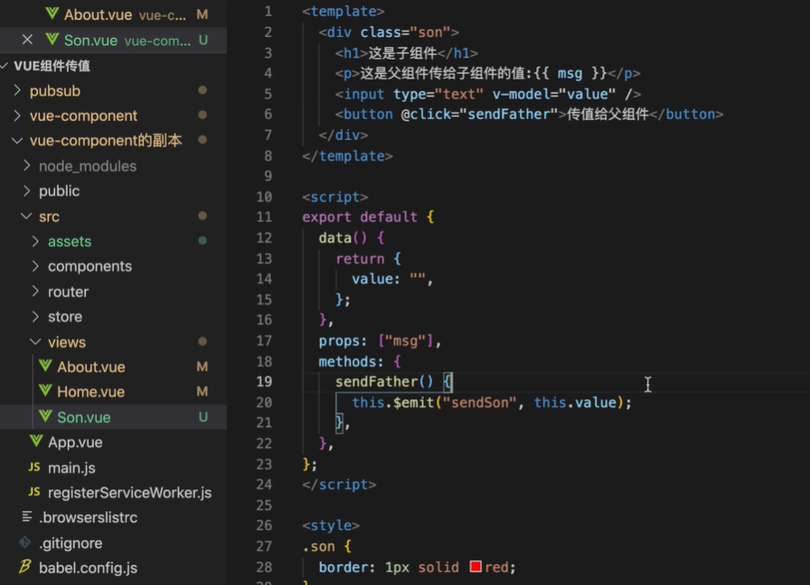
Task: Click the Vue icon of About.vue in open editors
Action: tap(52, 14)
